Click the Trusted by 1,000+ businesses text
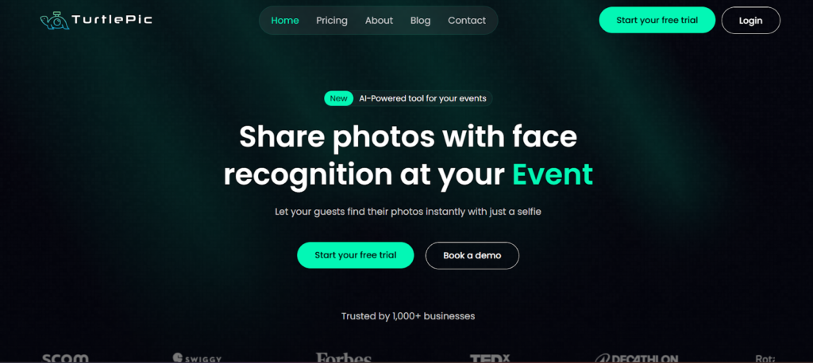 point(408,316)
